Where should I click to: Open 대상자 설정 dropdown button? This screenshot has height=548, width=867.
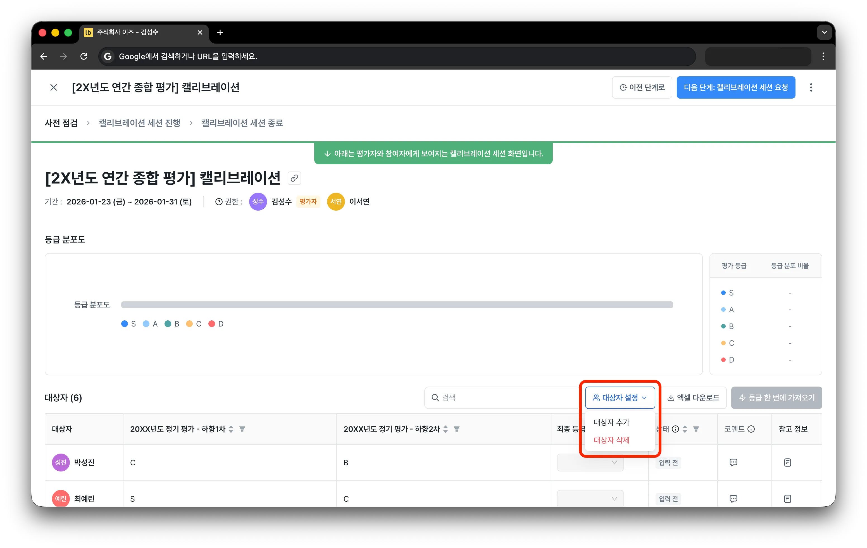(x=620, y=398)
